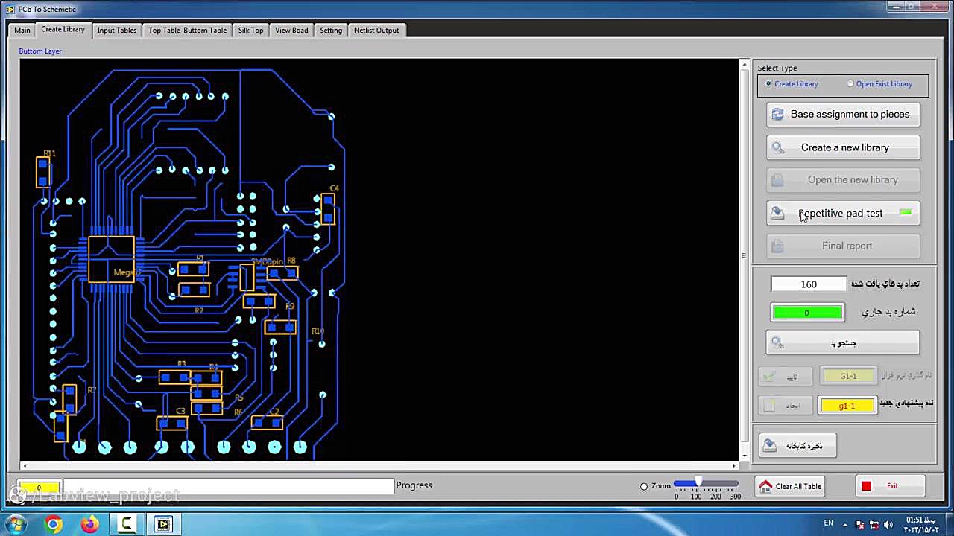This screenshot has height=536, width=954.
Task: Open Firefox from the taskbar
Action: tap(90, 525)
